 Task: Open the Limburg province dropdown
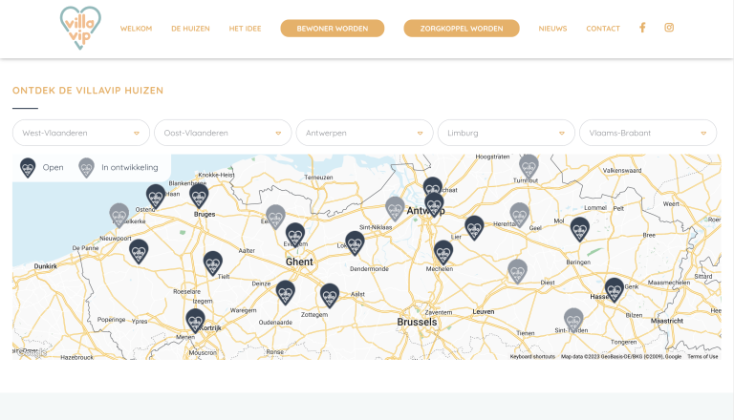point(506,133)
